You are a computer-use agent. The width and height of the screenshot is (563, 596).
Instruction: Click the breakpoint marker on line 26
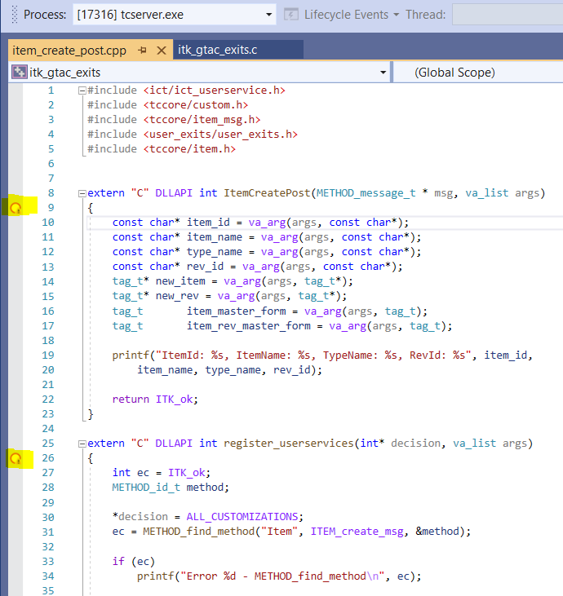[14, 459]
